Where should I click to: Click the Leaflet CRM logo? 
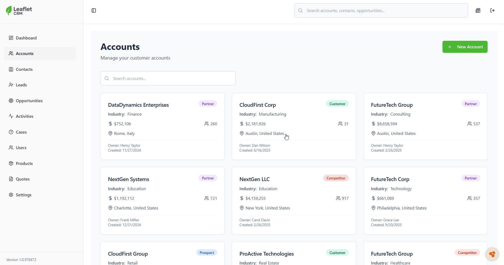(x=19, y=10)
